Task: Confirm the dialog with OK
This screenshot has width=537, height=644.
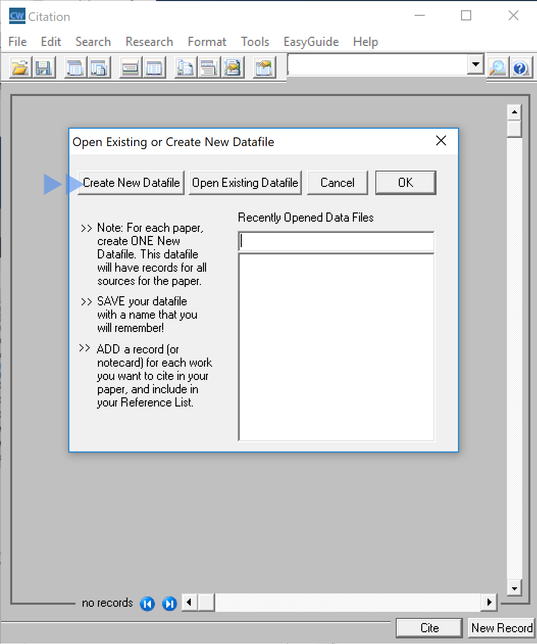Action: pyautogui.click(x=405, y=183)
